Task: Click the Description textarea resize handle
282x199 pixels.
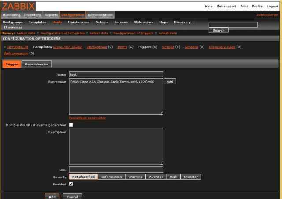Action: [162, 163]
